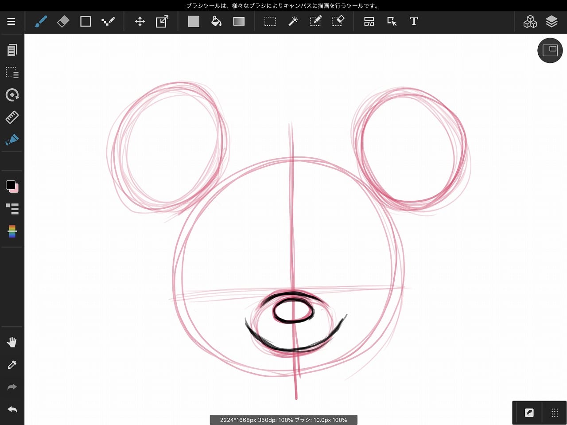Activate the Magic Wand selection tool
The height and width of the screenshot is (425, 567).
pyautogui.click(x=293, y=21)
